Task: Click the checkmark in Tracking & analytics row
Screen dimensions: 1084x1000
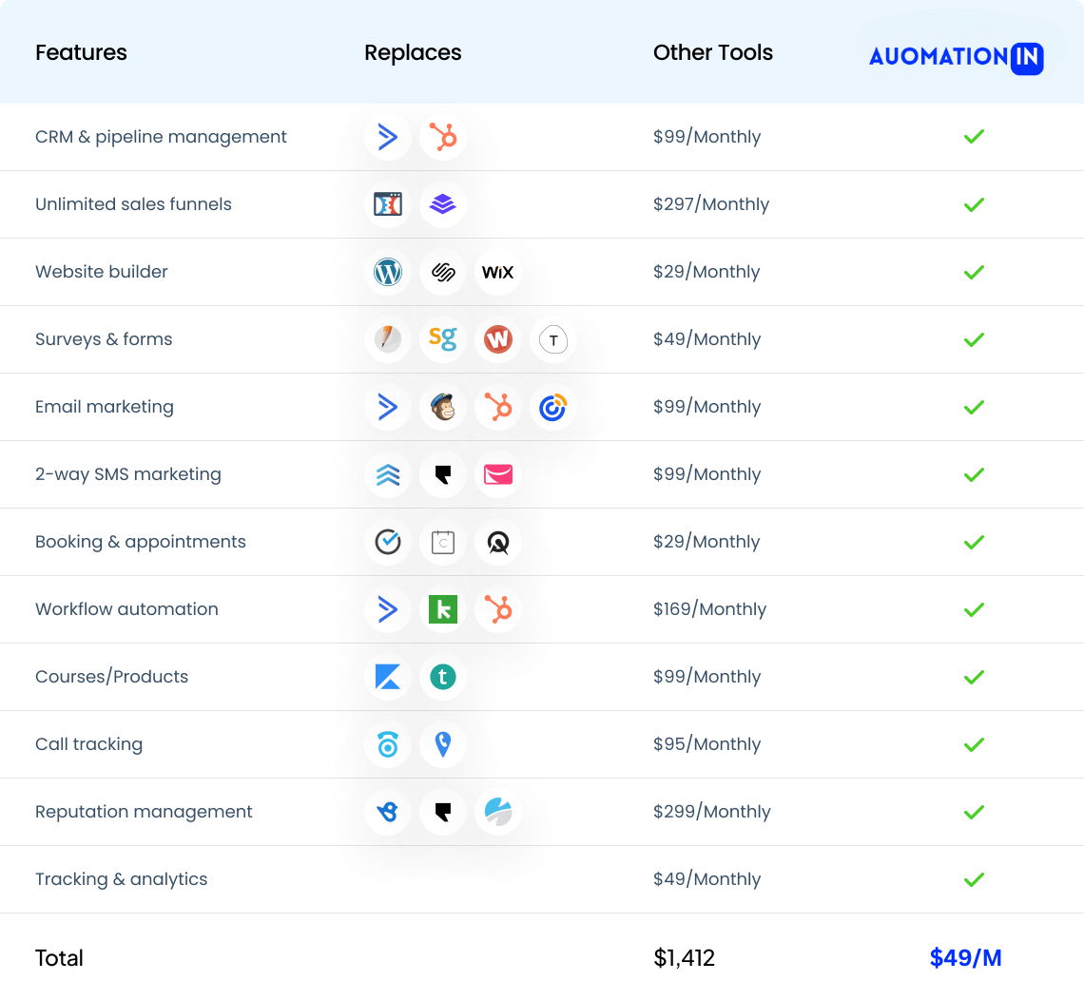Action: coord(974,880)
